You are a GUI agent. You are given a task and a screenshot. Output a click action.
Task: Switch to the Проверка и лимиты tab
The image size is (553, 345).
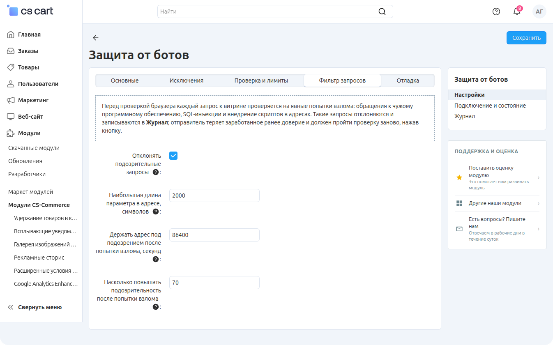pos(261,80)
